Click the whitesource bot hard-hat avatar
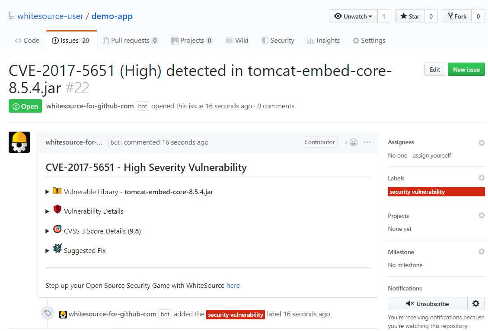 19,142
